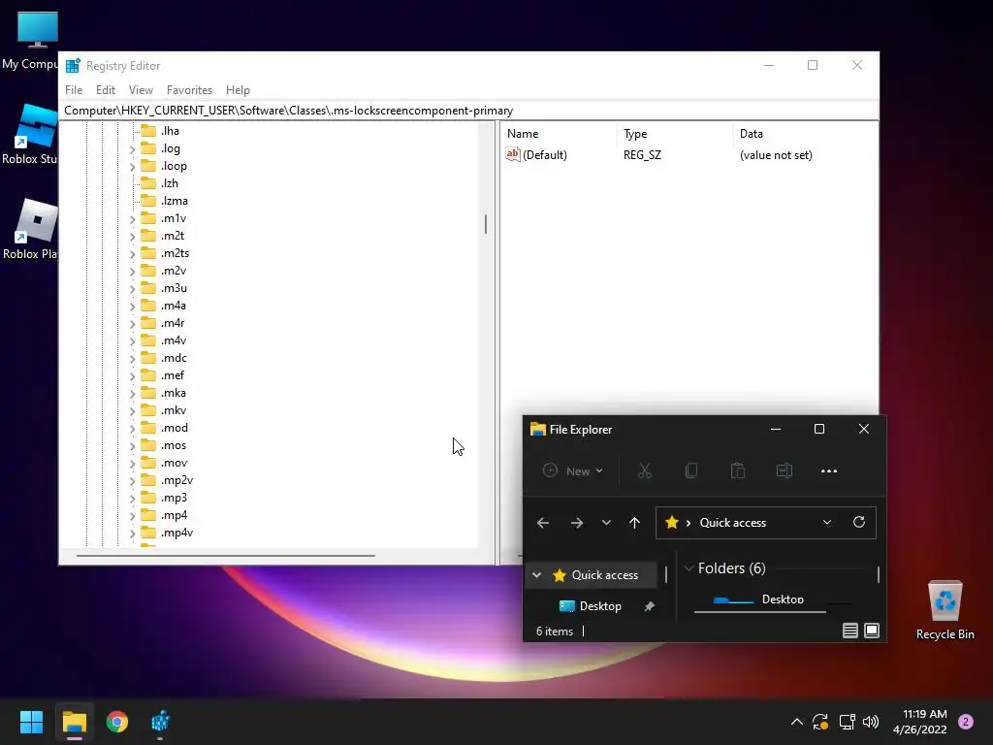
Task: Go back with File Explorer's left arrow
Action: (543, 523)
